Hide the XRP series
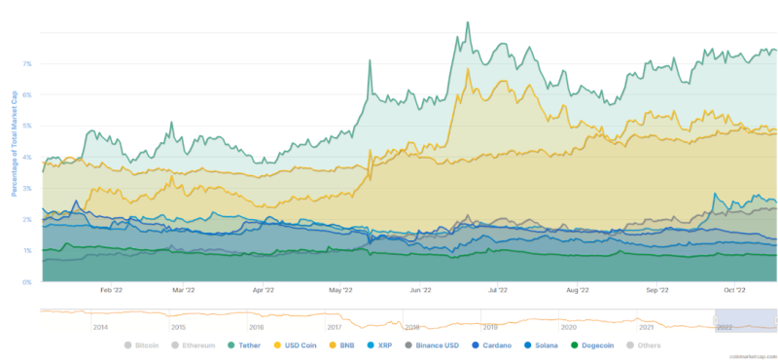Image resolution: width=778 pixels, height=364 pixels. 378,346
